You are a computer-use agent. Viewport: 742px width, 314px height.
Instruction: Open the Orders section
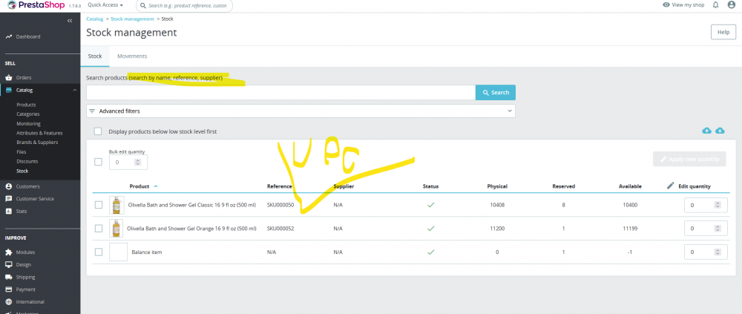pos(24,78)
